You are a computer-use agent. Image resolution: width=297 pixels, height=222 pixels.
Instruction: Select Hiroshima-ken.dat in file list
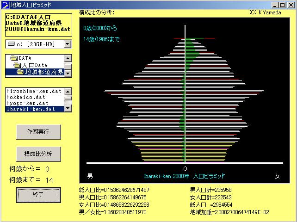(x=34, y=91)
